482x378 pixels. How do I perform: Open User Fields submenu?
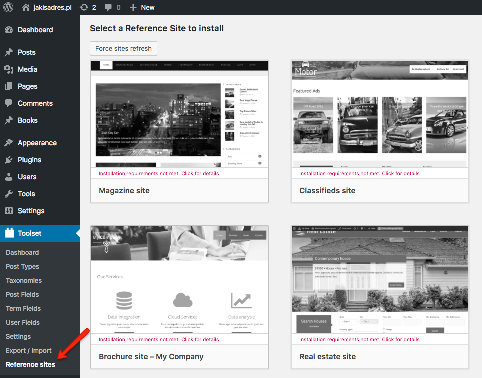[22, 322]
